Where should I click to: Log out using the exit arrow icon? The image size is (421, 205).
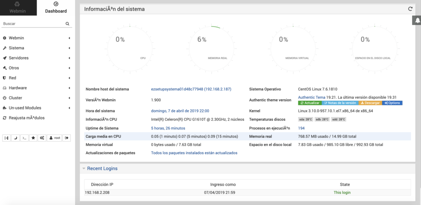[x=67, y=138]
